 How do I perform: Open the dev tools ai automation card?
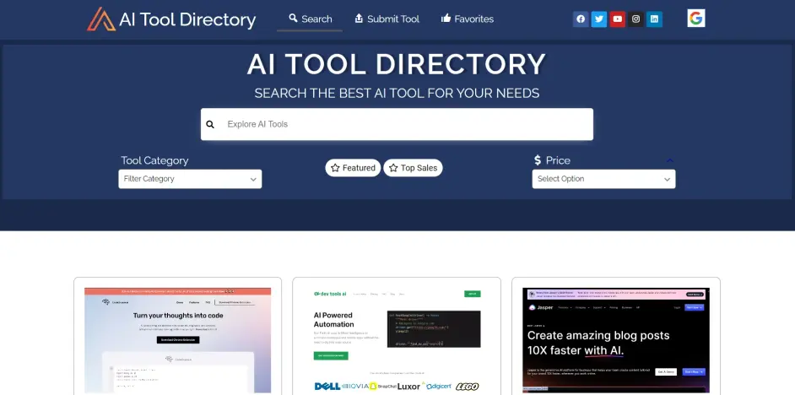click(397, 336)
